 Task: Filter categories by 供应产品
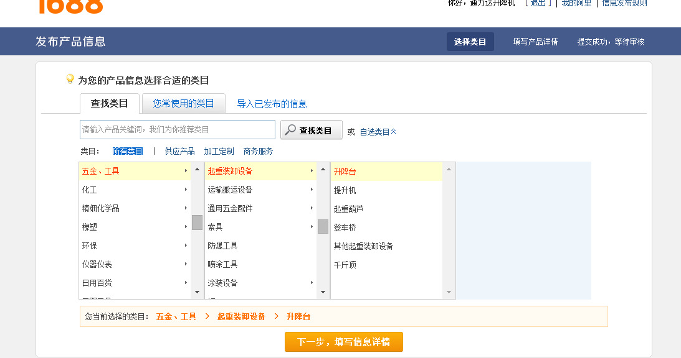[x=179, y=151]
